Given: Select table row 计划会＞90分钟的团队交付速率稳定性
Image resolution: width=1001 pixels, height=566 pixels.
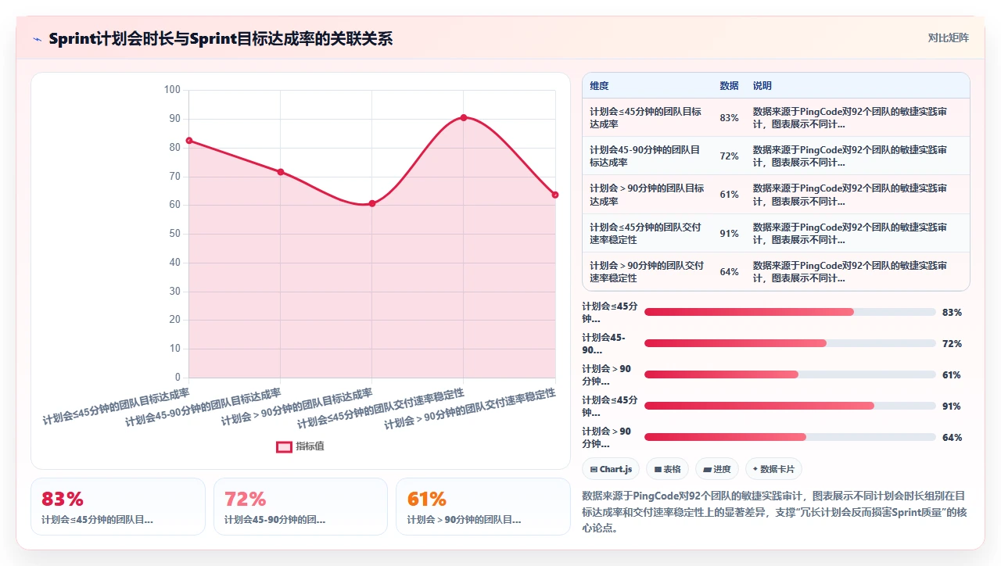Looking at the screenshot, I should coord(776,271).
